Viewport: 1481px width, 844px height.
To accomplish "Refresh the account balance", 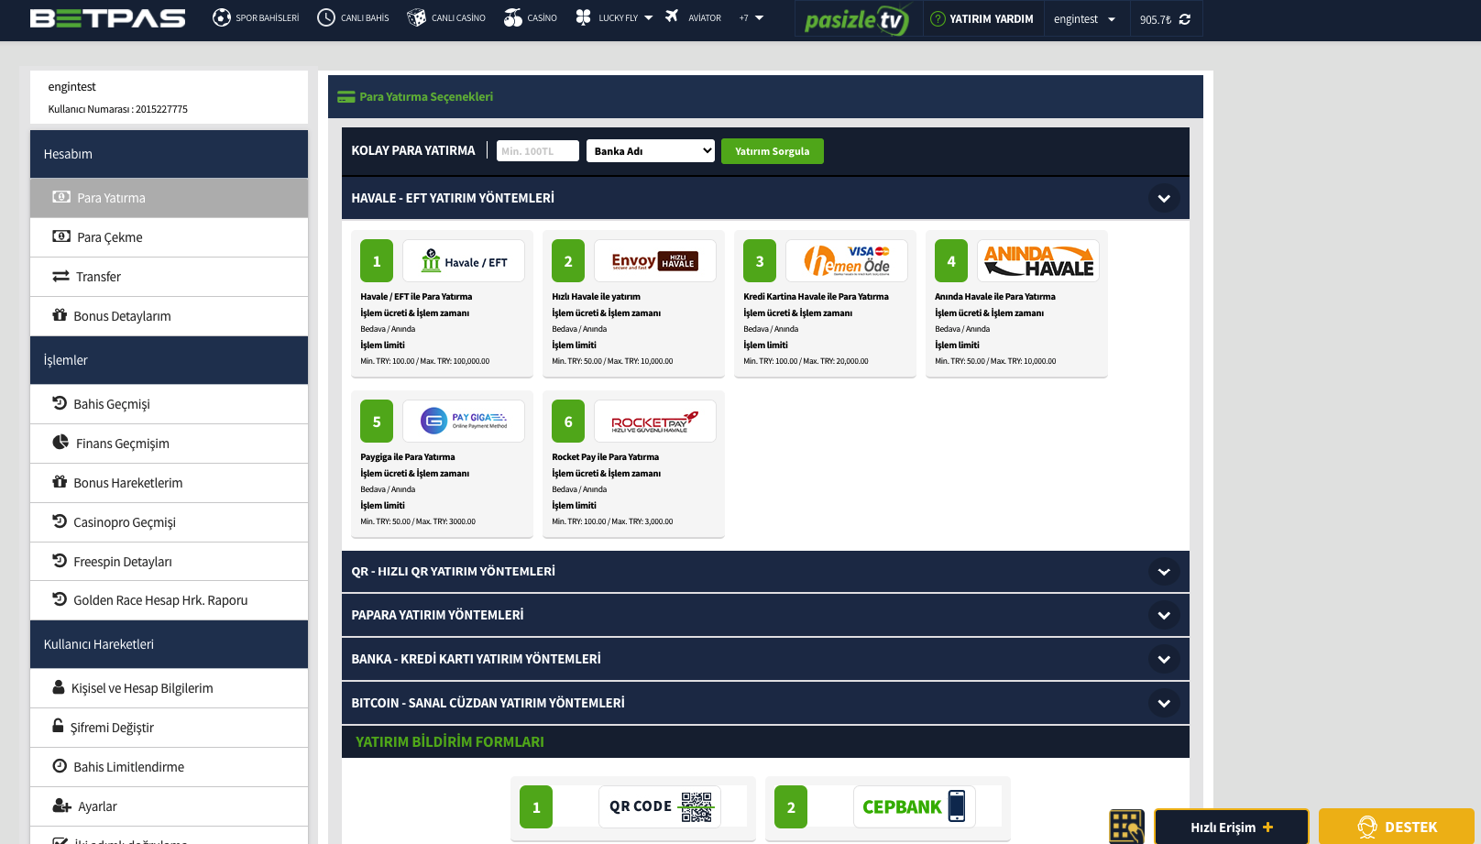I will click(x=1185, y=19).
